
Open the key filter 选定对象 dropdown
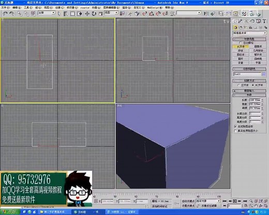208,201
